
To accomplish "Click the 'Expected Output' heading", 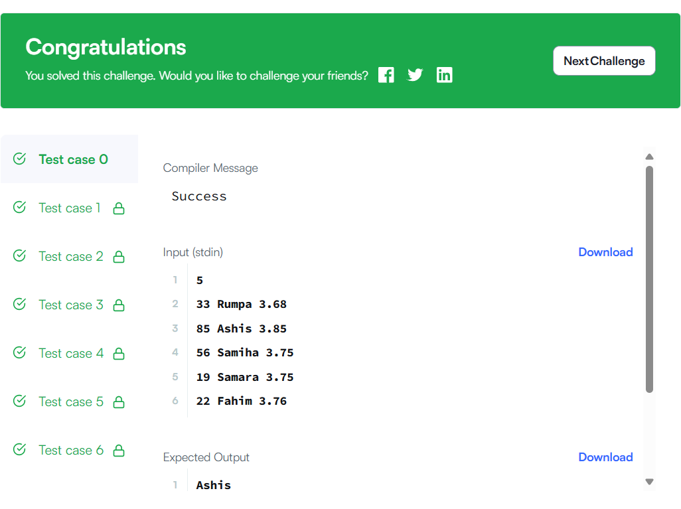I will click(206, 457).
